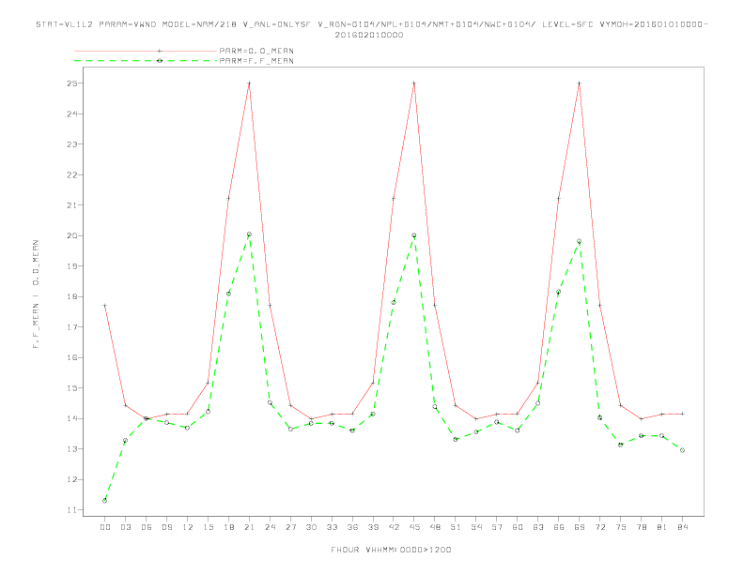Select red plus data point at FHOUR 84

[682, 414]
